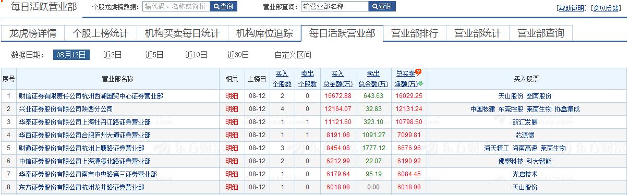Open 兴业证券股份有限公司陕西分公司 details
The image size is (629, 195).
pyautogui.click(x=66, y=109)
